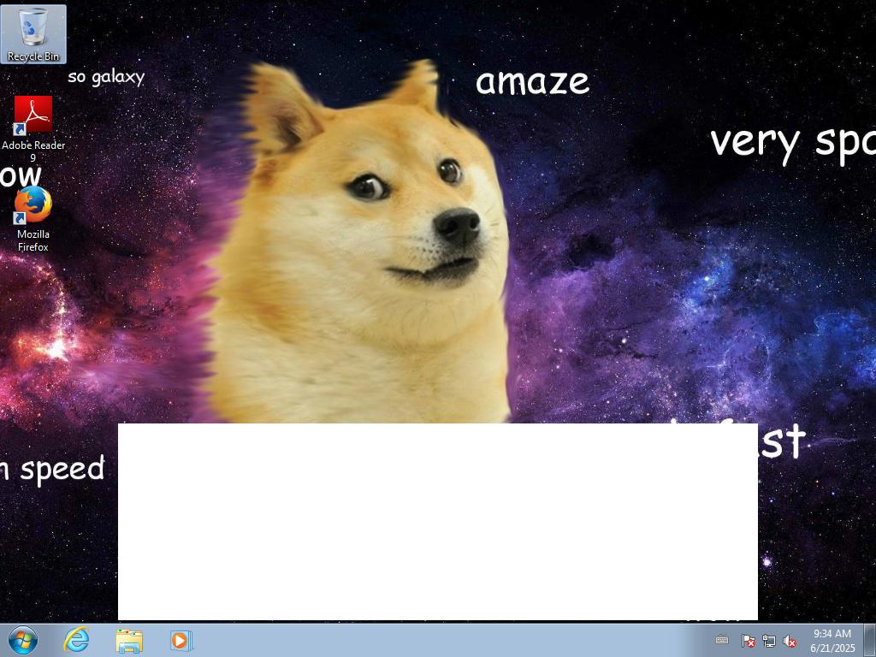Open the Windows Start menu
The width and height of the screenshot is (876, 657).
[22, 640]
